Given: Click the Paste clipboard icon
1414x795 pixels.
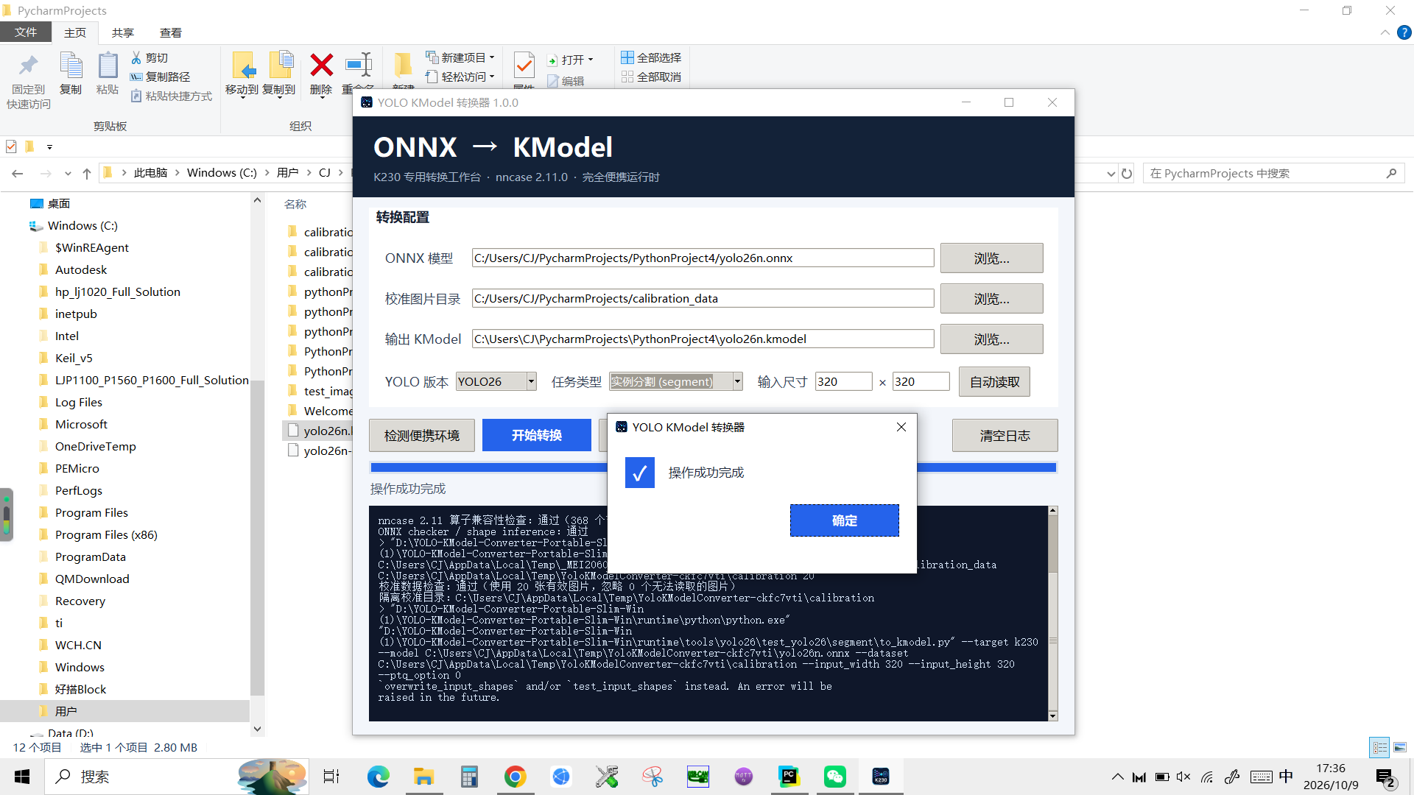Looking at the screenshot, I should (x=108, y=66).
